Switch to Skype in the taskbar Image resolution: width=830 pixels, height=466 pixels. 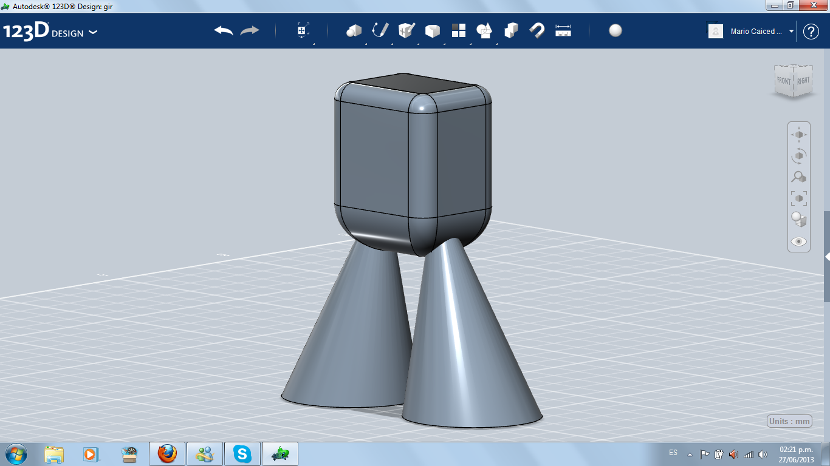[242, 454]
